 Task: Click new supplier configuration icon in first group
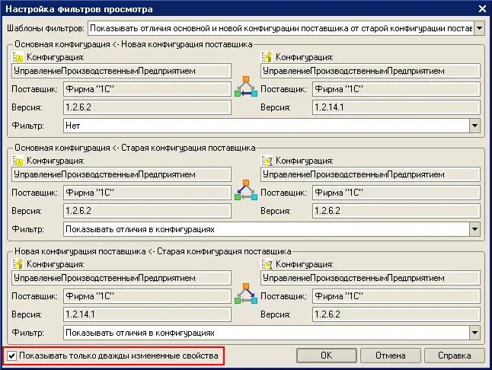pos(267,57)
